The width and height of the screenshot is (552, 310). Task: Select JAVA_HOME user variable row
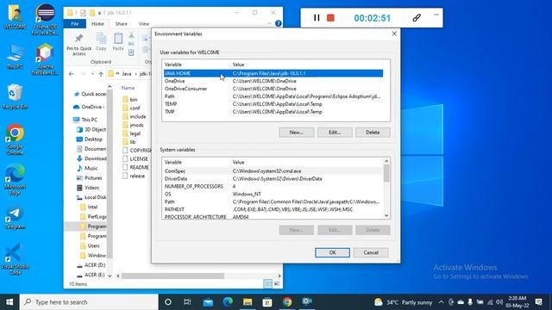[x=273, y=73]
